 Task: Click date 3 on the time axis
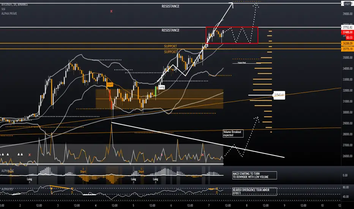(x=58, y=206)
